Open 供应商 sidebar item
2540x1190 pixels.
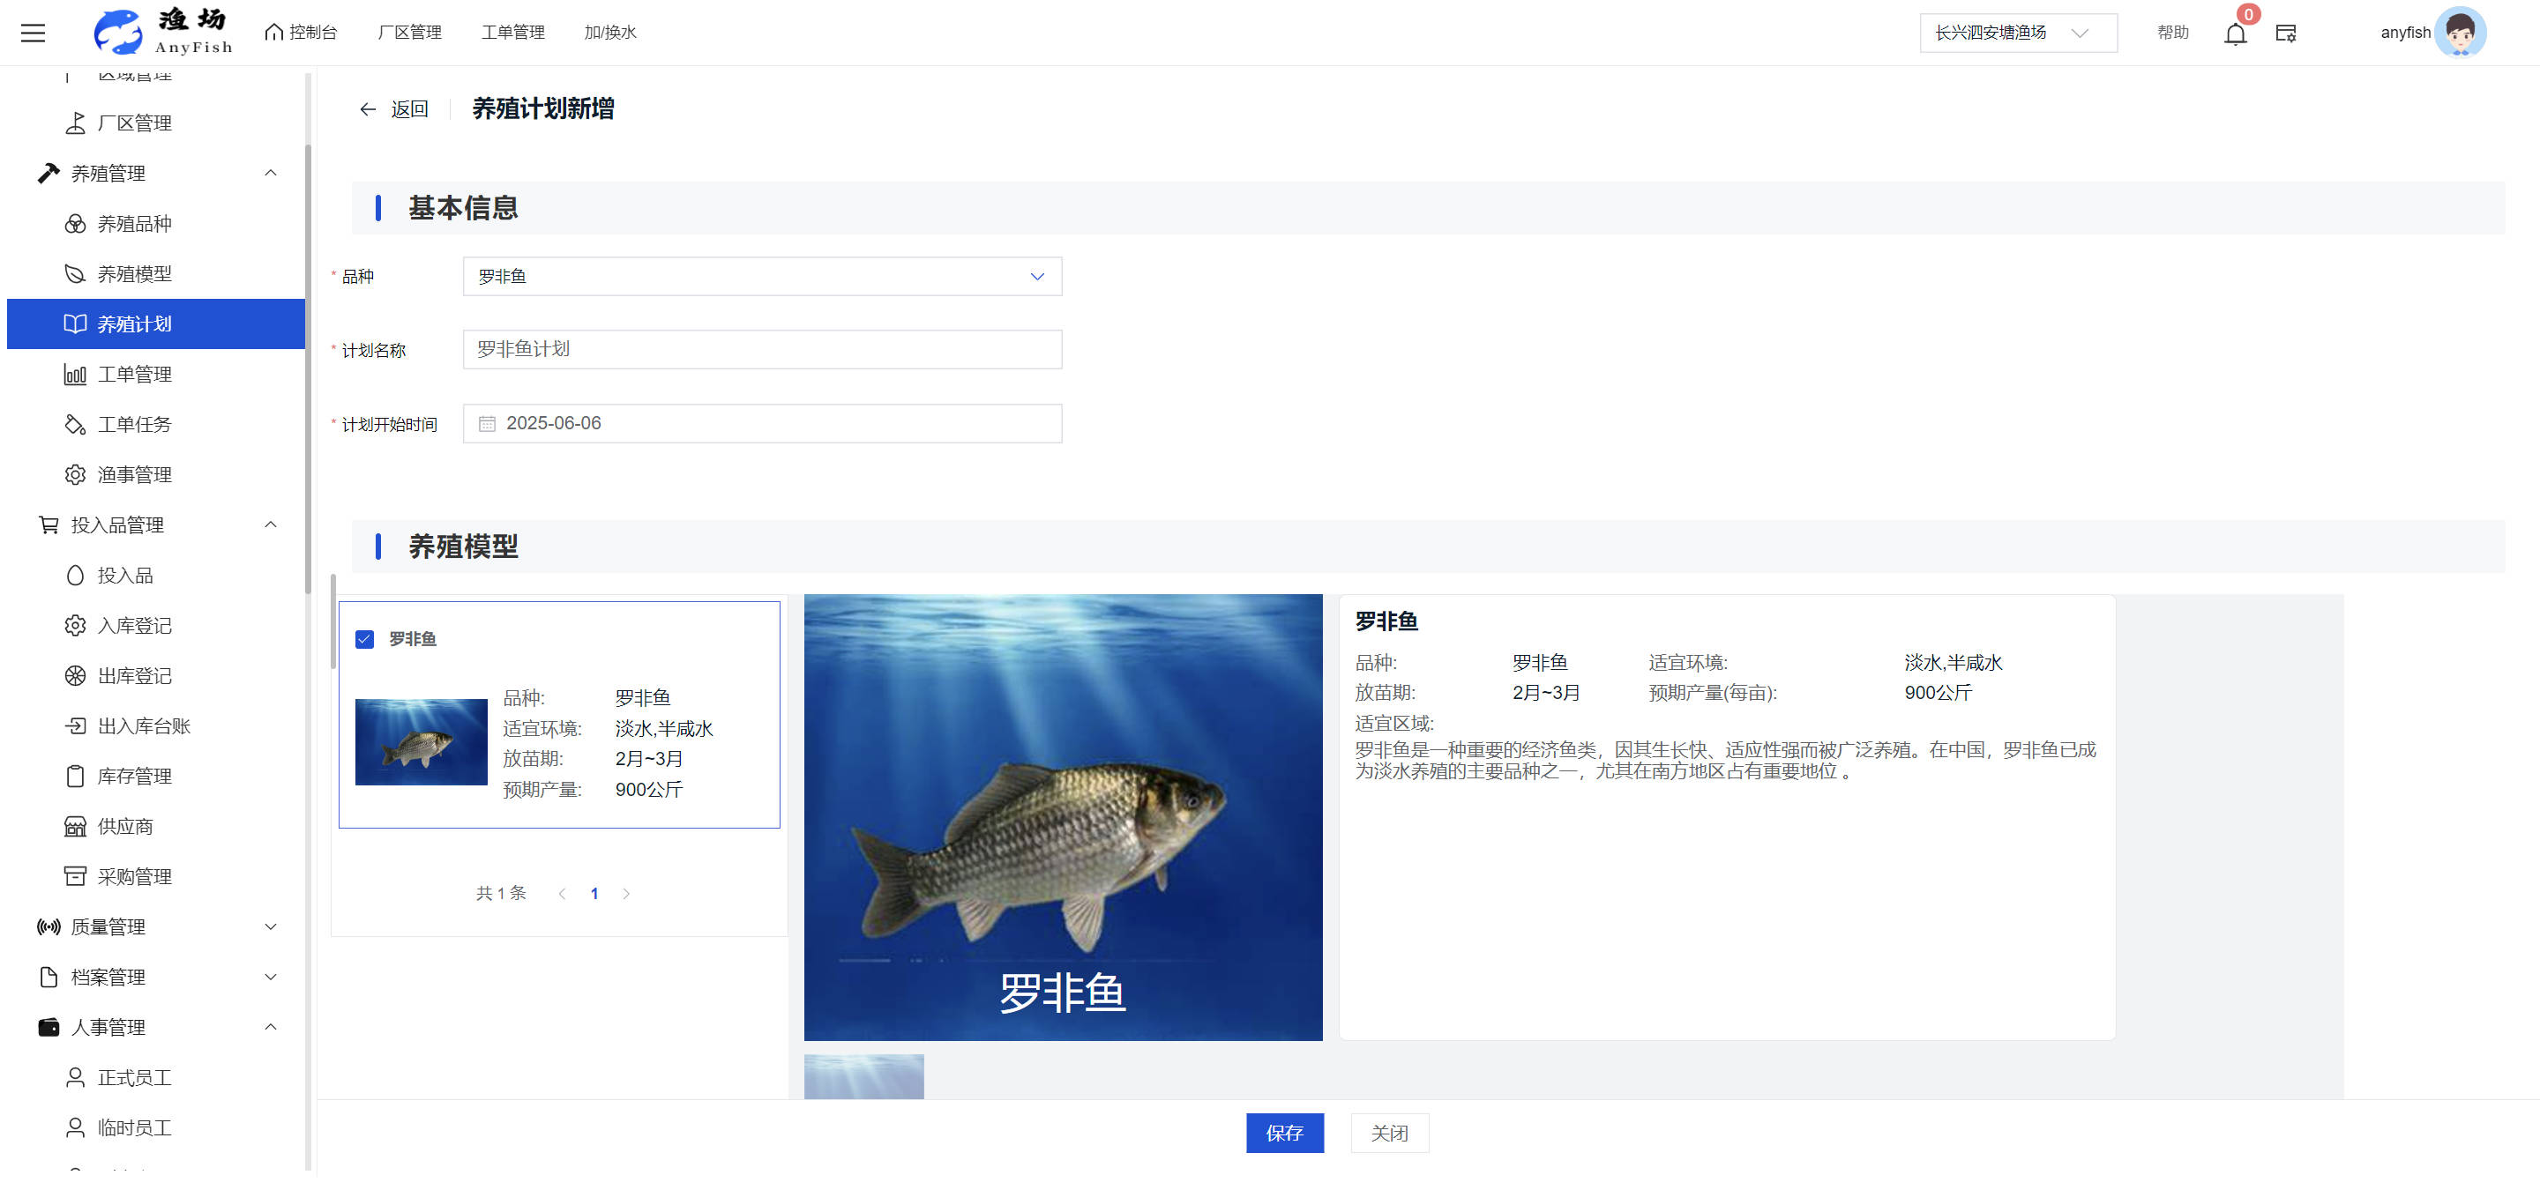pos(124,827)
